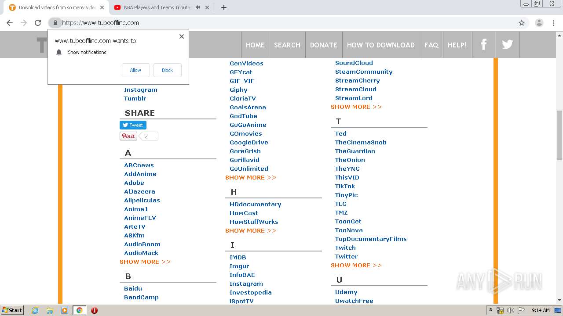Open the TopDocumentaryFilms link
The height and width of the screenshot is (316, 563).
pos(371,239)
